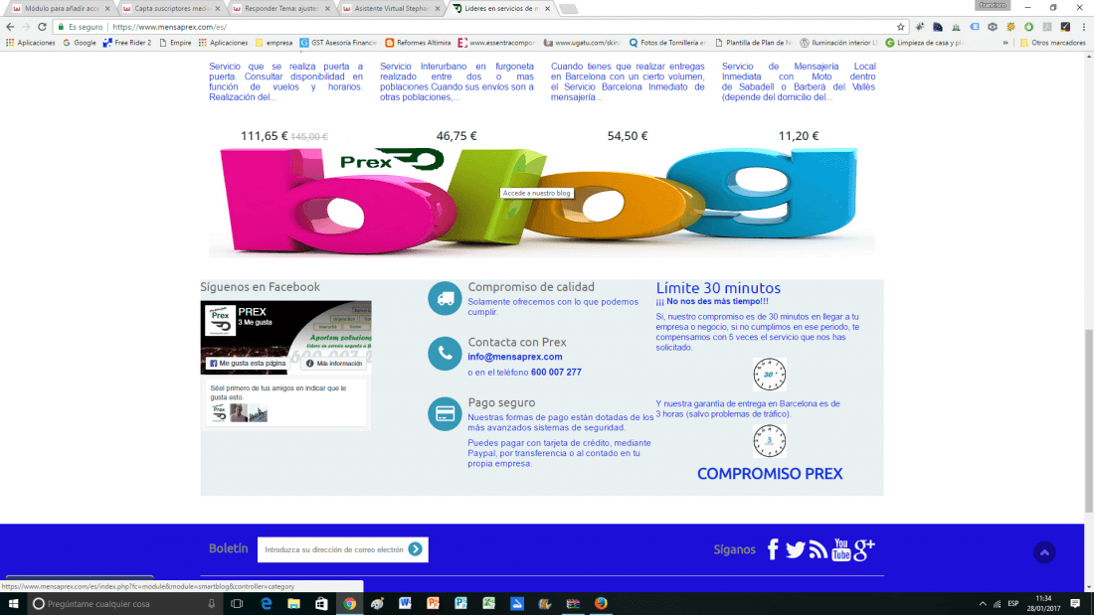The image size is (1094, 615).
Task: Open the Google Plus icon in footer
Action: point(863,549)
